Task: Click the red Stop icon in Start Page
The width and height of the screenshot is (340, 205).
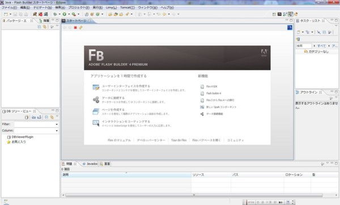Action: point(75,28)
